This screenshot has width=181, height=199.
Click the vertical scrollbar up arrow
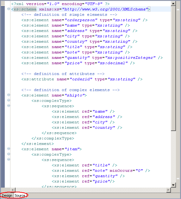point(173,3)
